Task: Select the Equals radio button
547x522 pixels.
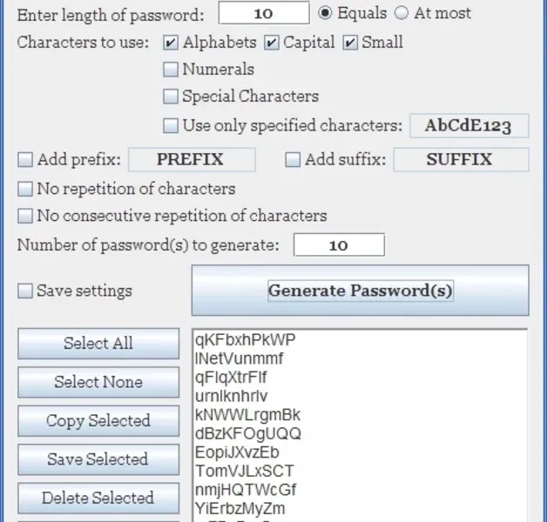Action: coord(325,13)
